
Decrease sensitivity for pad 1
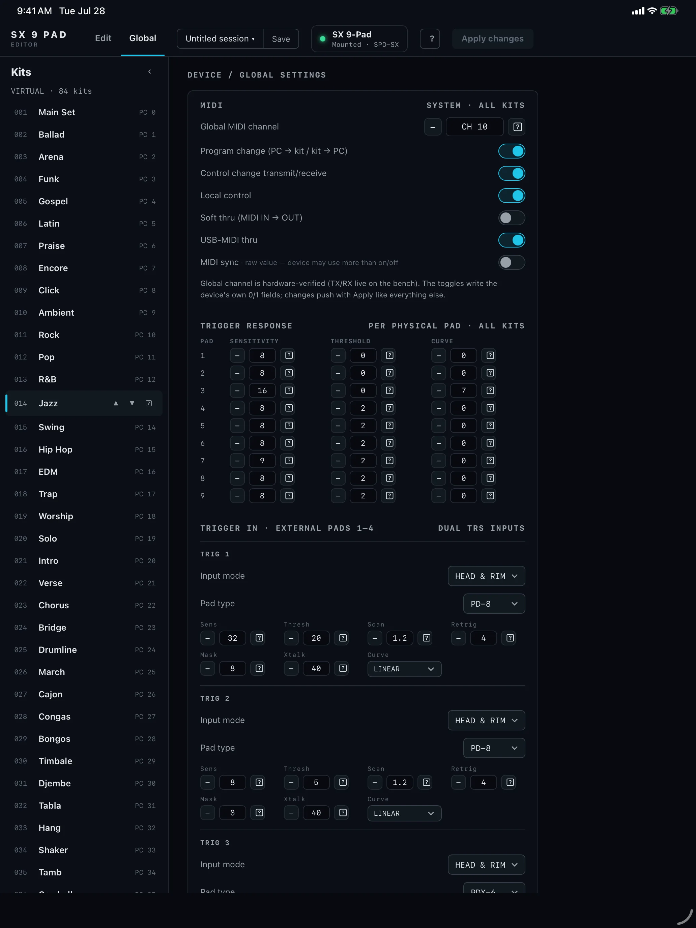(x=237, y=355)
